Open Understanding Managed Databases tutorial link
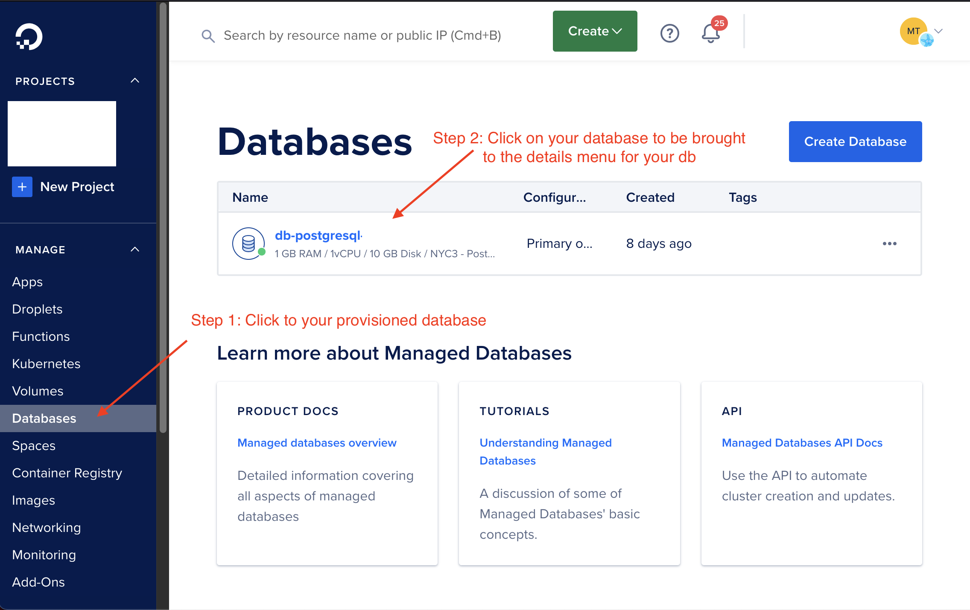The width and height of the screenshot is (970, 610). [546, 452]
